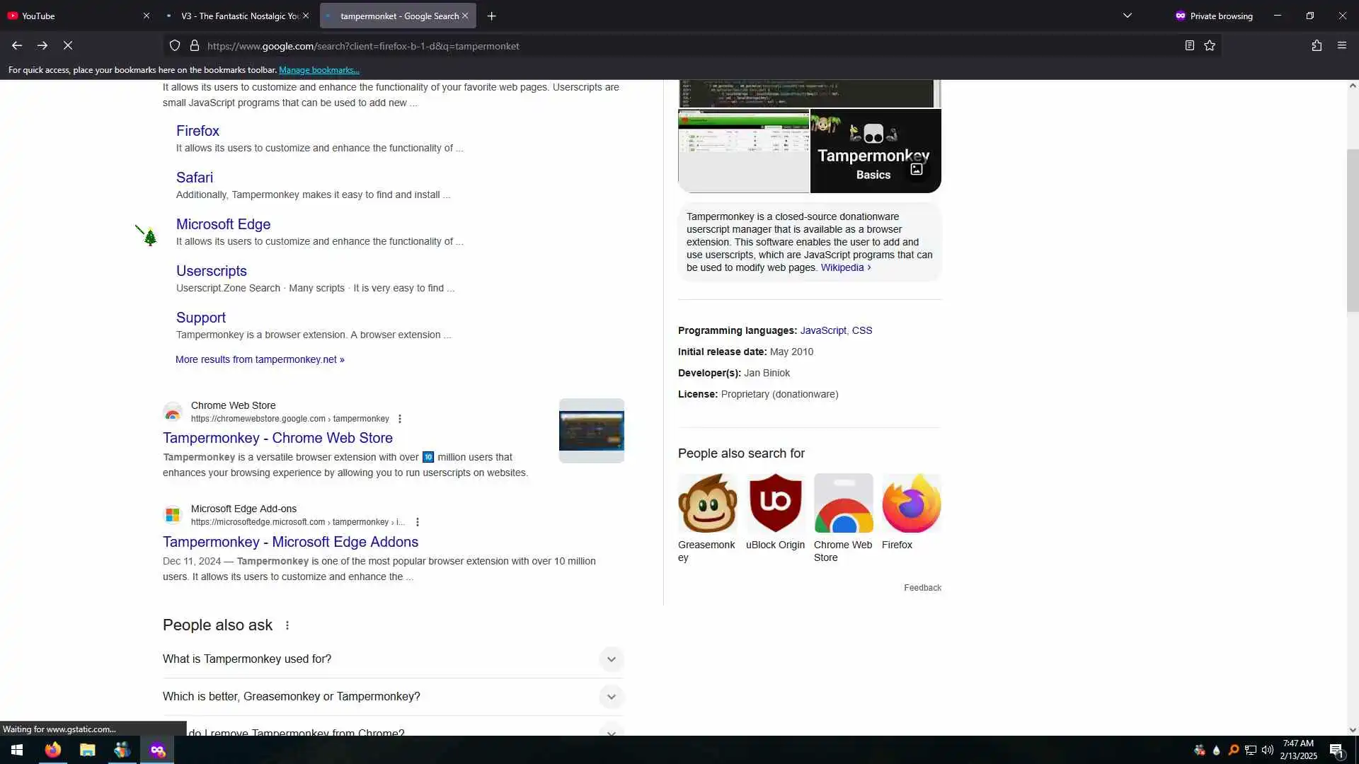Viewport: 1359px width, 764px height.
Task: Bookmark this page with star icon
Action: [x=1210, y=46]
